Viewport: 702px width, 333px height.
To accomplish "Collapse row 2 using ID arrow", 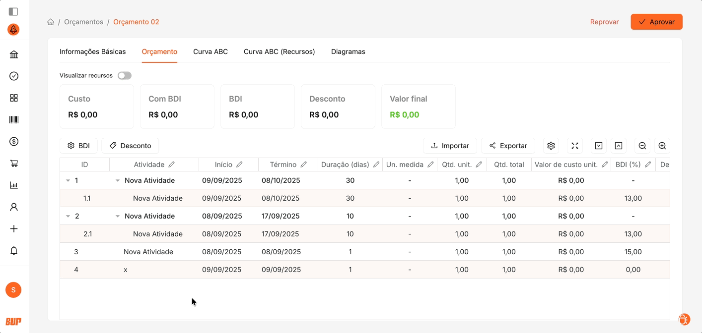I will click(68, 216).
